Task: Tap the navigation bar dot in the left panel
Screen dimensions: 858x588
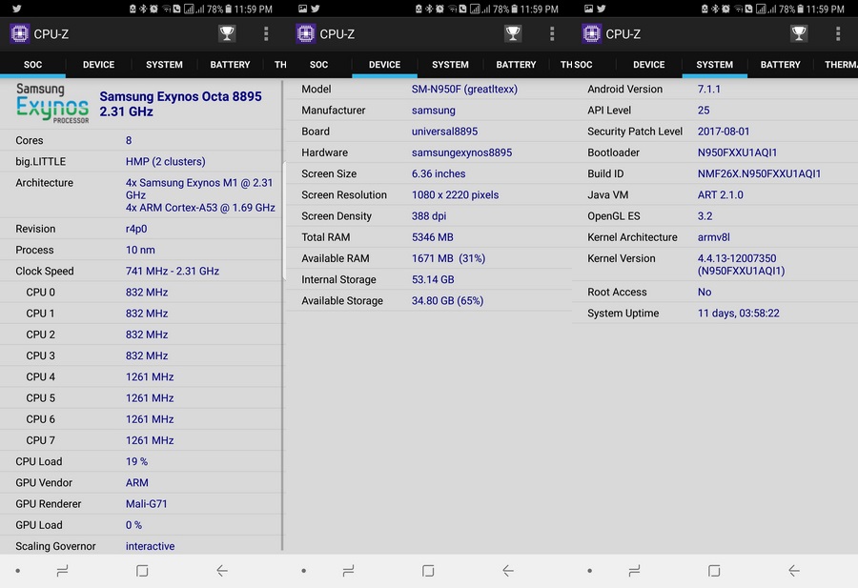Action: (x=18, y=571)
